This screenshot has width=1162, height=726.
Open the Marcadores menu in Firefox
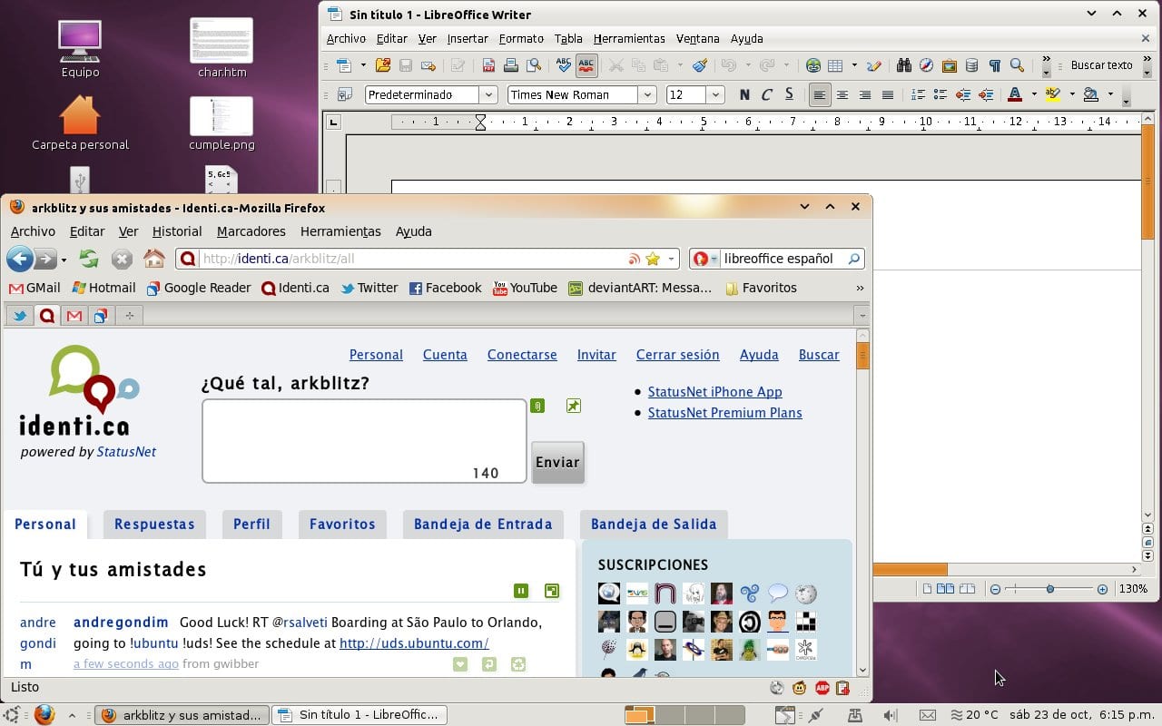pyautogui.click(x=251, y=231)
